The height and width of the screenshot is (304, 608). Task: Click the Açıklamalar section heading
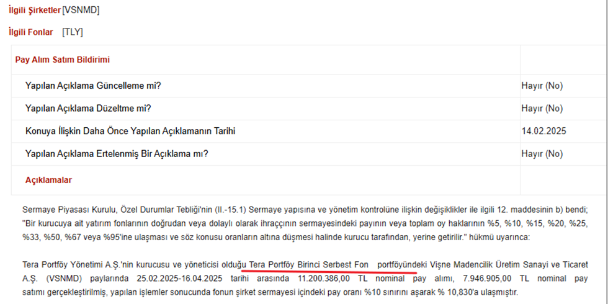(x=48, y=180)
